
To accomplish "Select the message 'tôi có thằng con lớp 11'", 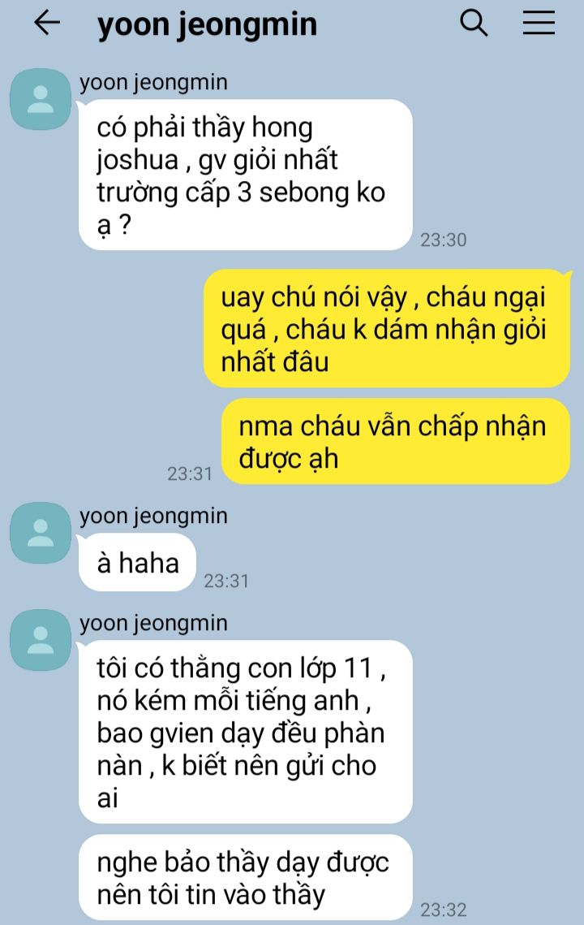I will [246, 732].
